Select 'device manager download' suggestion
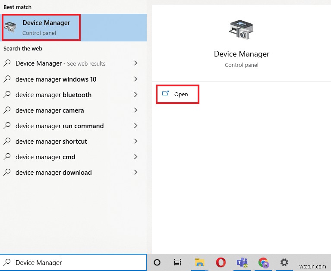 click(54, 173)
